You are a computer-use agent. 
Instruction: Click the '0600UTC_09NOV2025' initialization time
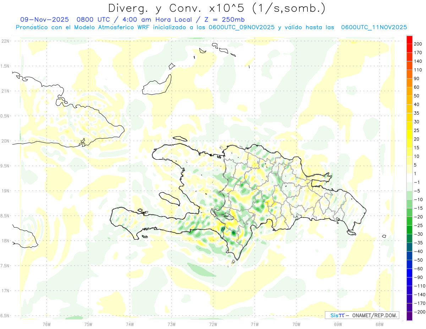point(241,27)
